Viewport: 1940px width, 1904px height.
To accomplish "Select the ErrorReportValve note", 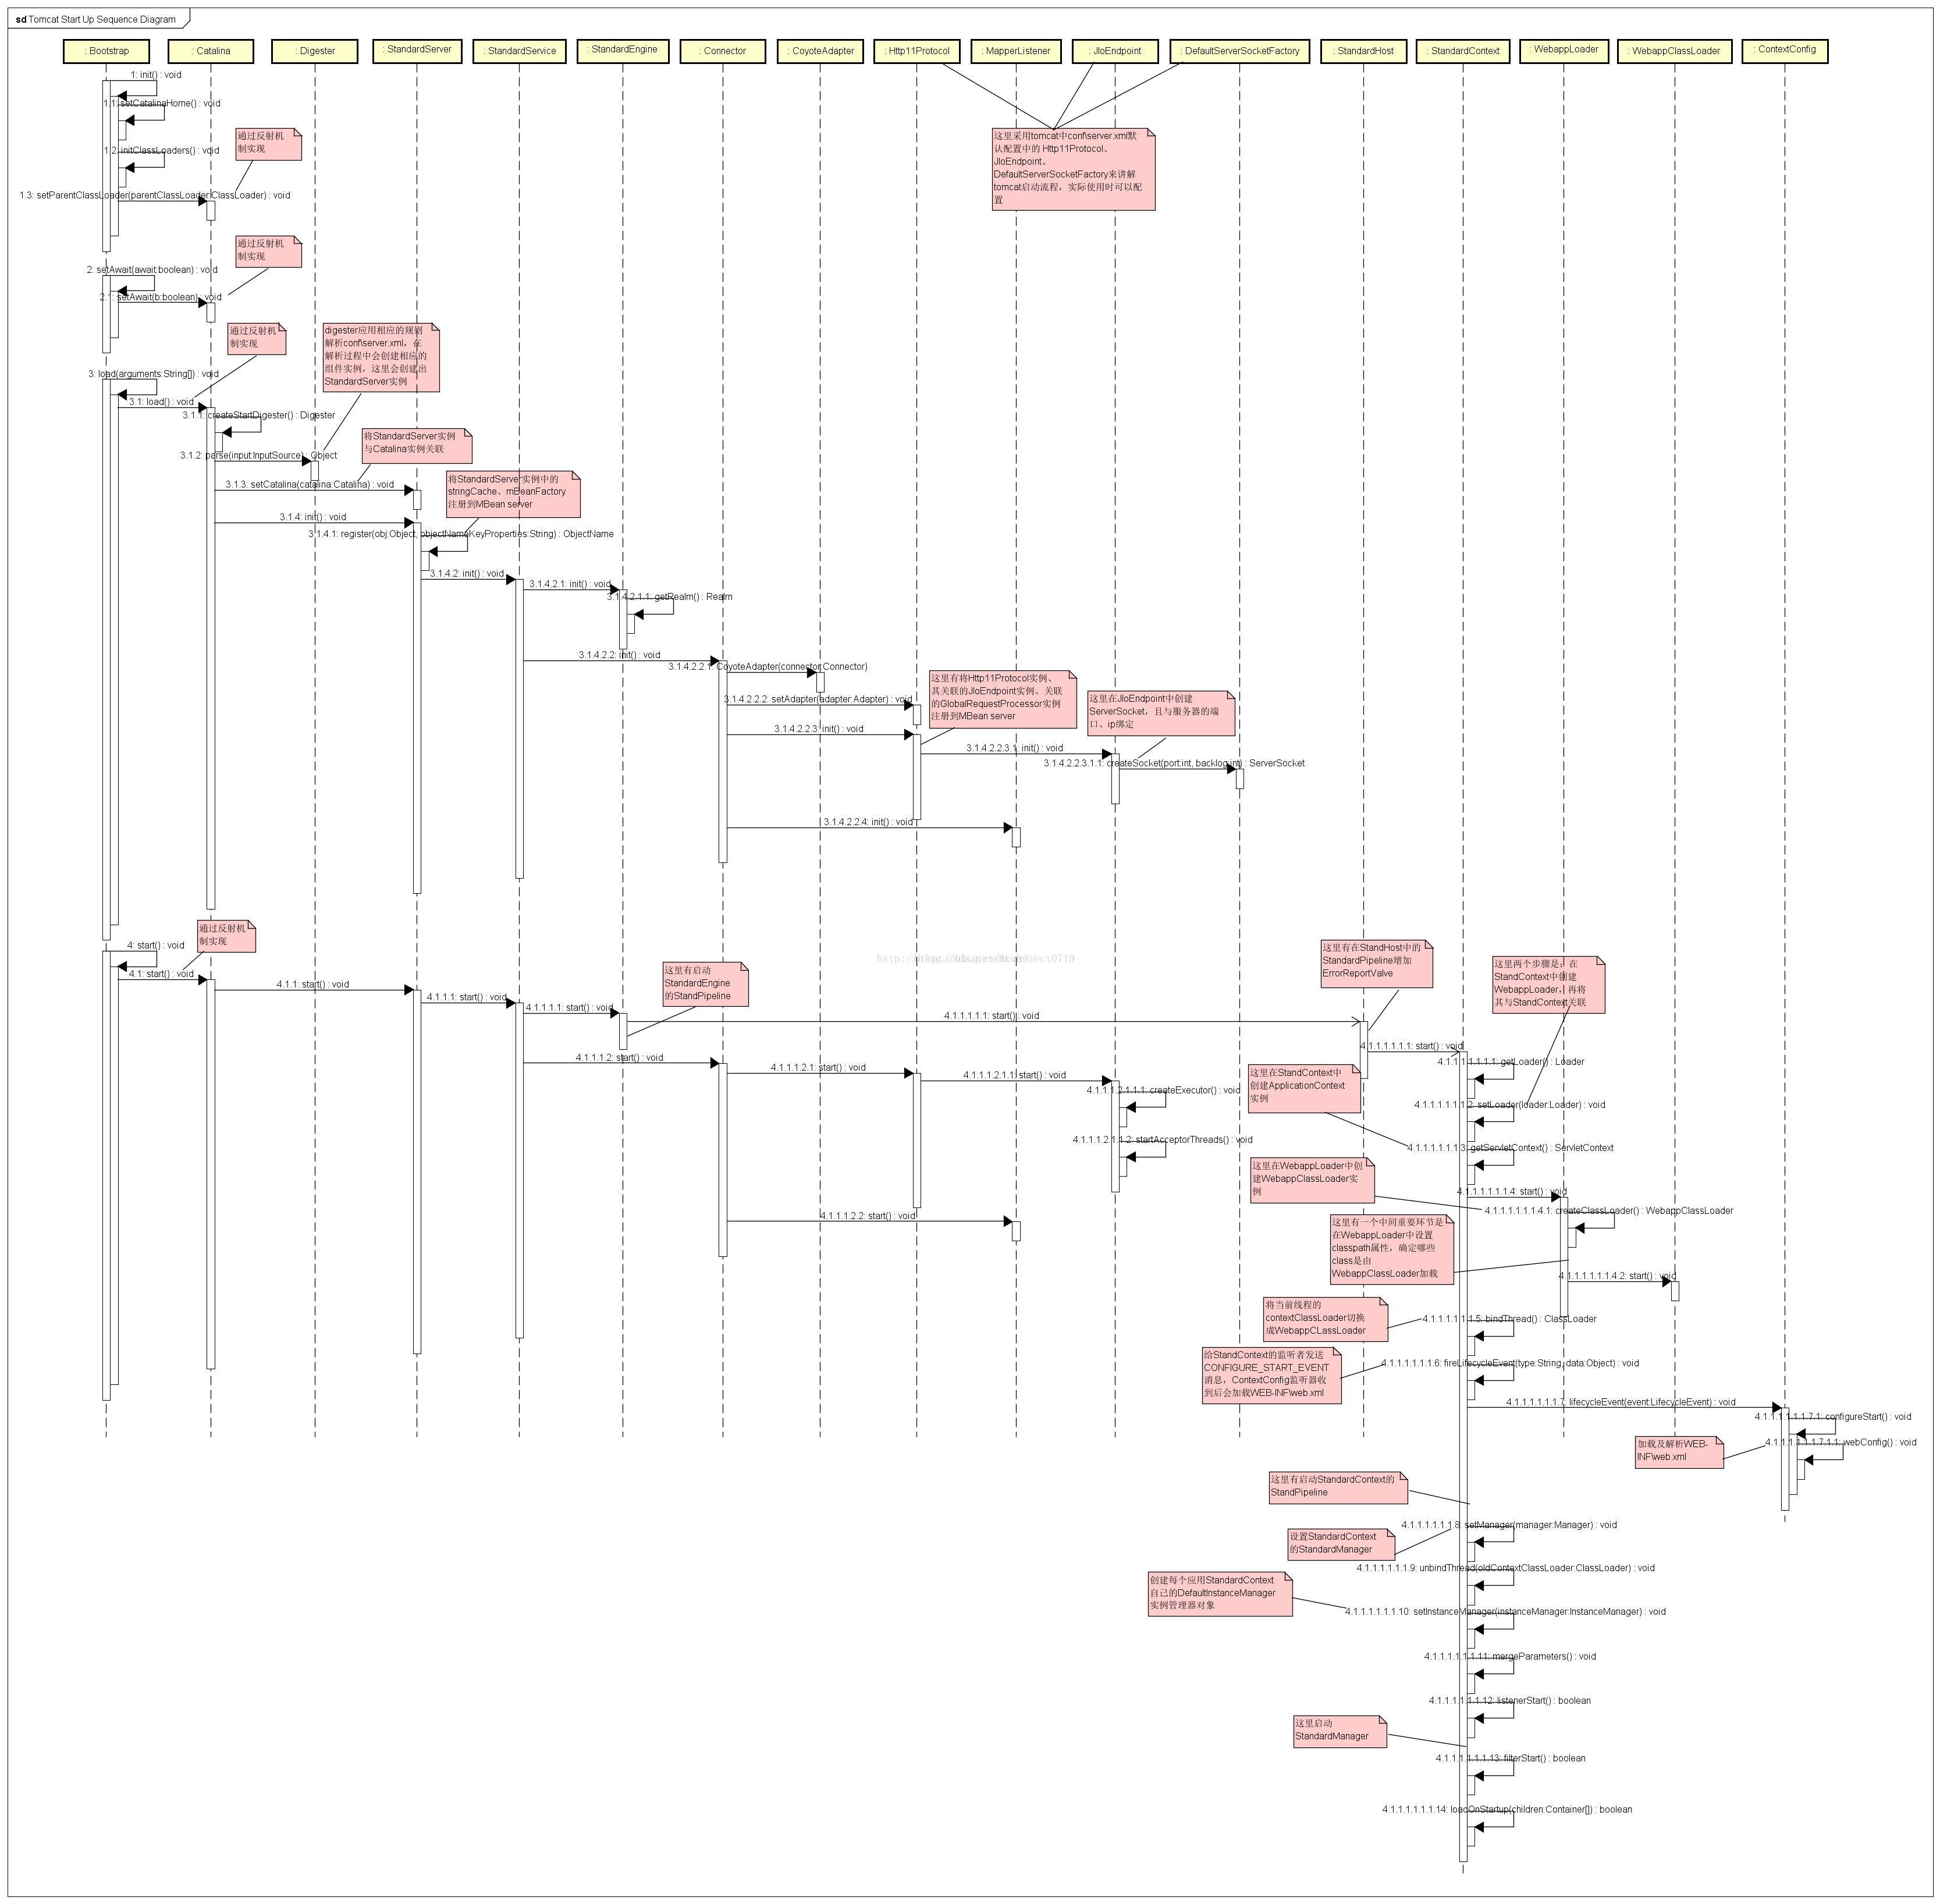I will point(1376,964).
